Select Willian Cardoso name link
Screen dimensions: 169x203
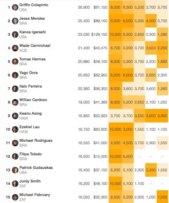pyautogui.click(x=33, y=100)
